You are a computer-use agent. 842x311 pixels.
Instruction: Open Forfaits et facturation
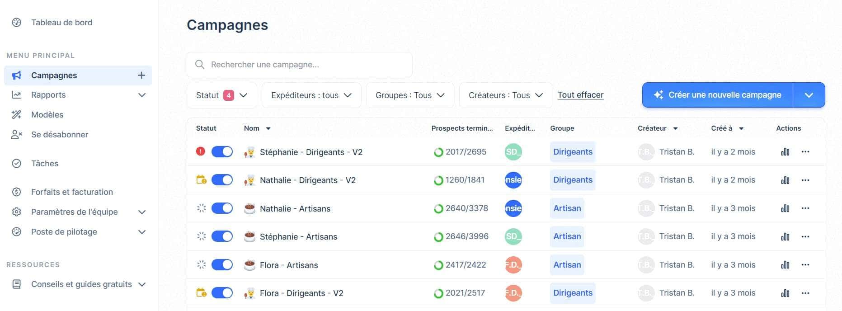pyautogui.click(x=72, y=192)
